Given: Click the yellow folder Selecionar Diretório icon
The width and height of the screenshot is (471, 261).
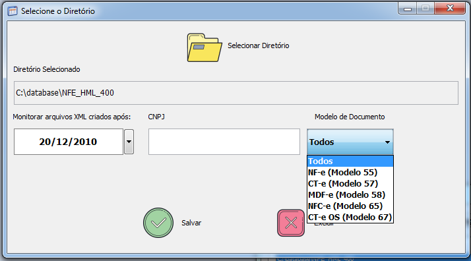Looking at the screenshot, I should pyautogui.click(x=204, y=47).
